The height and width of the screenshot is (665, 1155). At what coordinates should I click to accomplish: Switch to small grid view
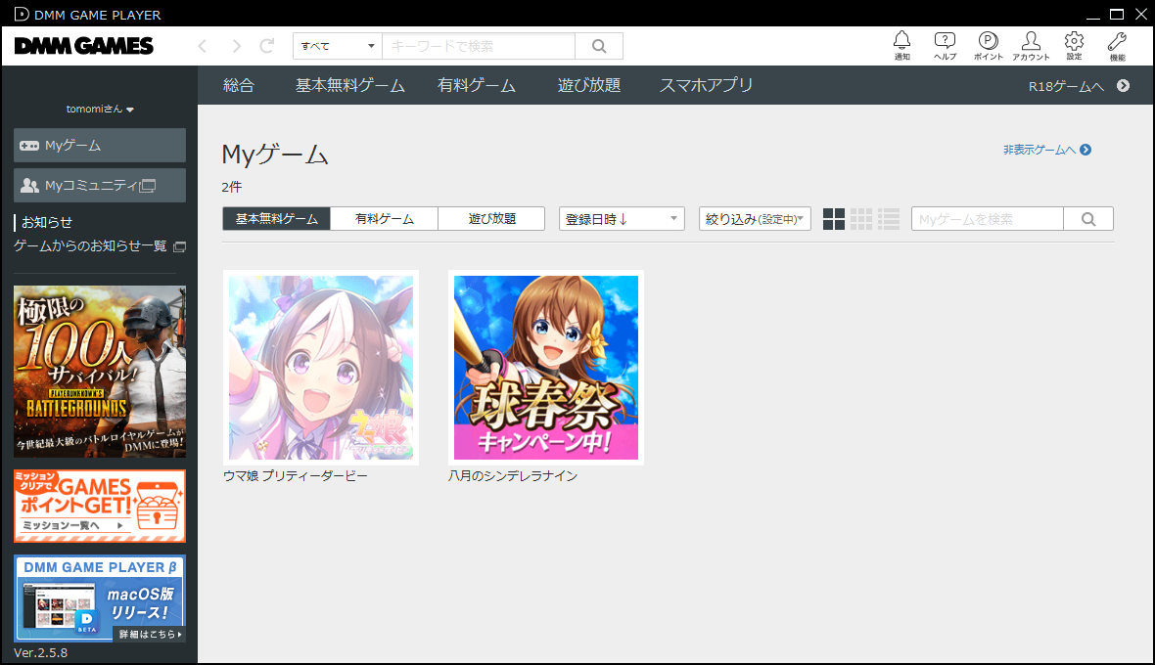[861, 219]
